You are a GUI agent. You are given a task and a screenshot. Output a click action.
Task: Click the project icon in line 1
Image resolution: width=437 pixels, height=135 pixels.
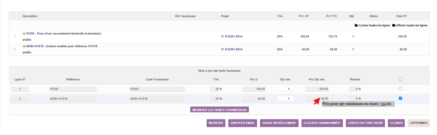[222, 37]
